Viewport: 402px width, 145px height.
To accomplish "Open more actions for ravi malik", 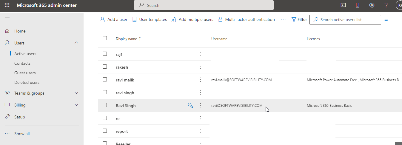I will click(x=201, y=80).
